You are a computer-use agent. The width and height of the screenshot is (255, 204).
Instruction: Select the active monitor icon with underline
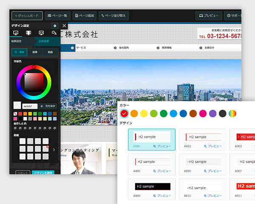click(16, 33)
